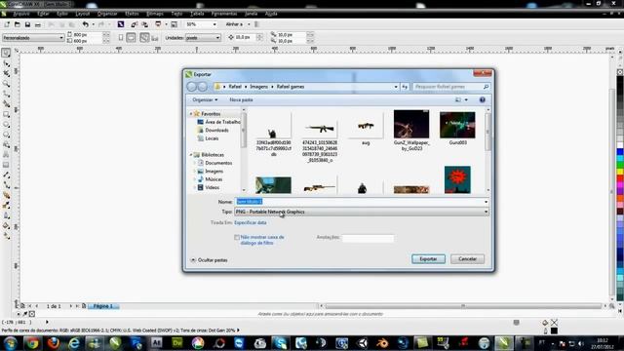
Task: Select the Ellipse tool in toolbox
Action: [x=7, y=125]
